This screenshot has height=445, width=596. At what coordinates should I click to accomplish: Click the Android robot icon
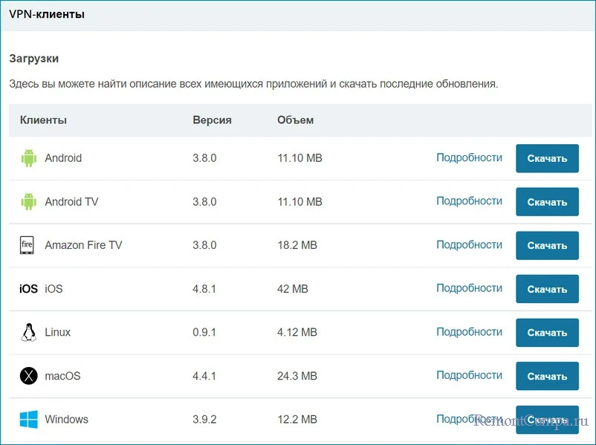tap(28, 157)
